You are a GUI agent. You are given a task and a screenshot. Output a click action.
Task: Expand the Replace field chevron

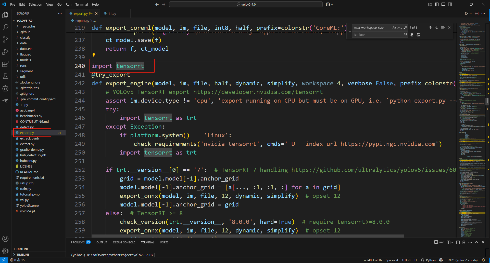pyautogui.click(x=350, y=31)
